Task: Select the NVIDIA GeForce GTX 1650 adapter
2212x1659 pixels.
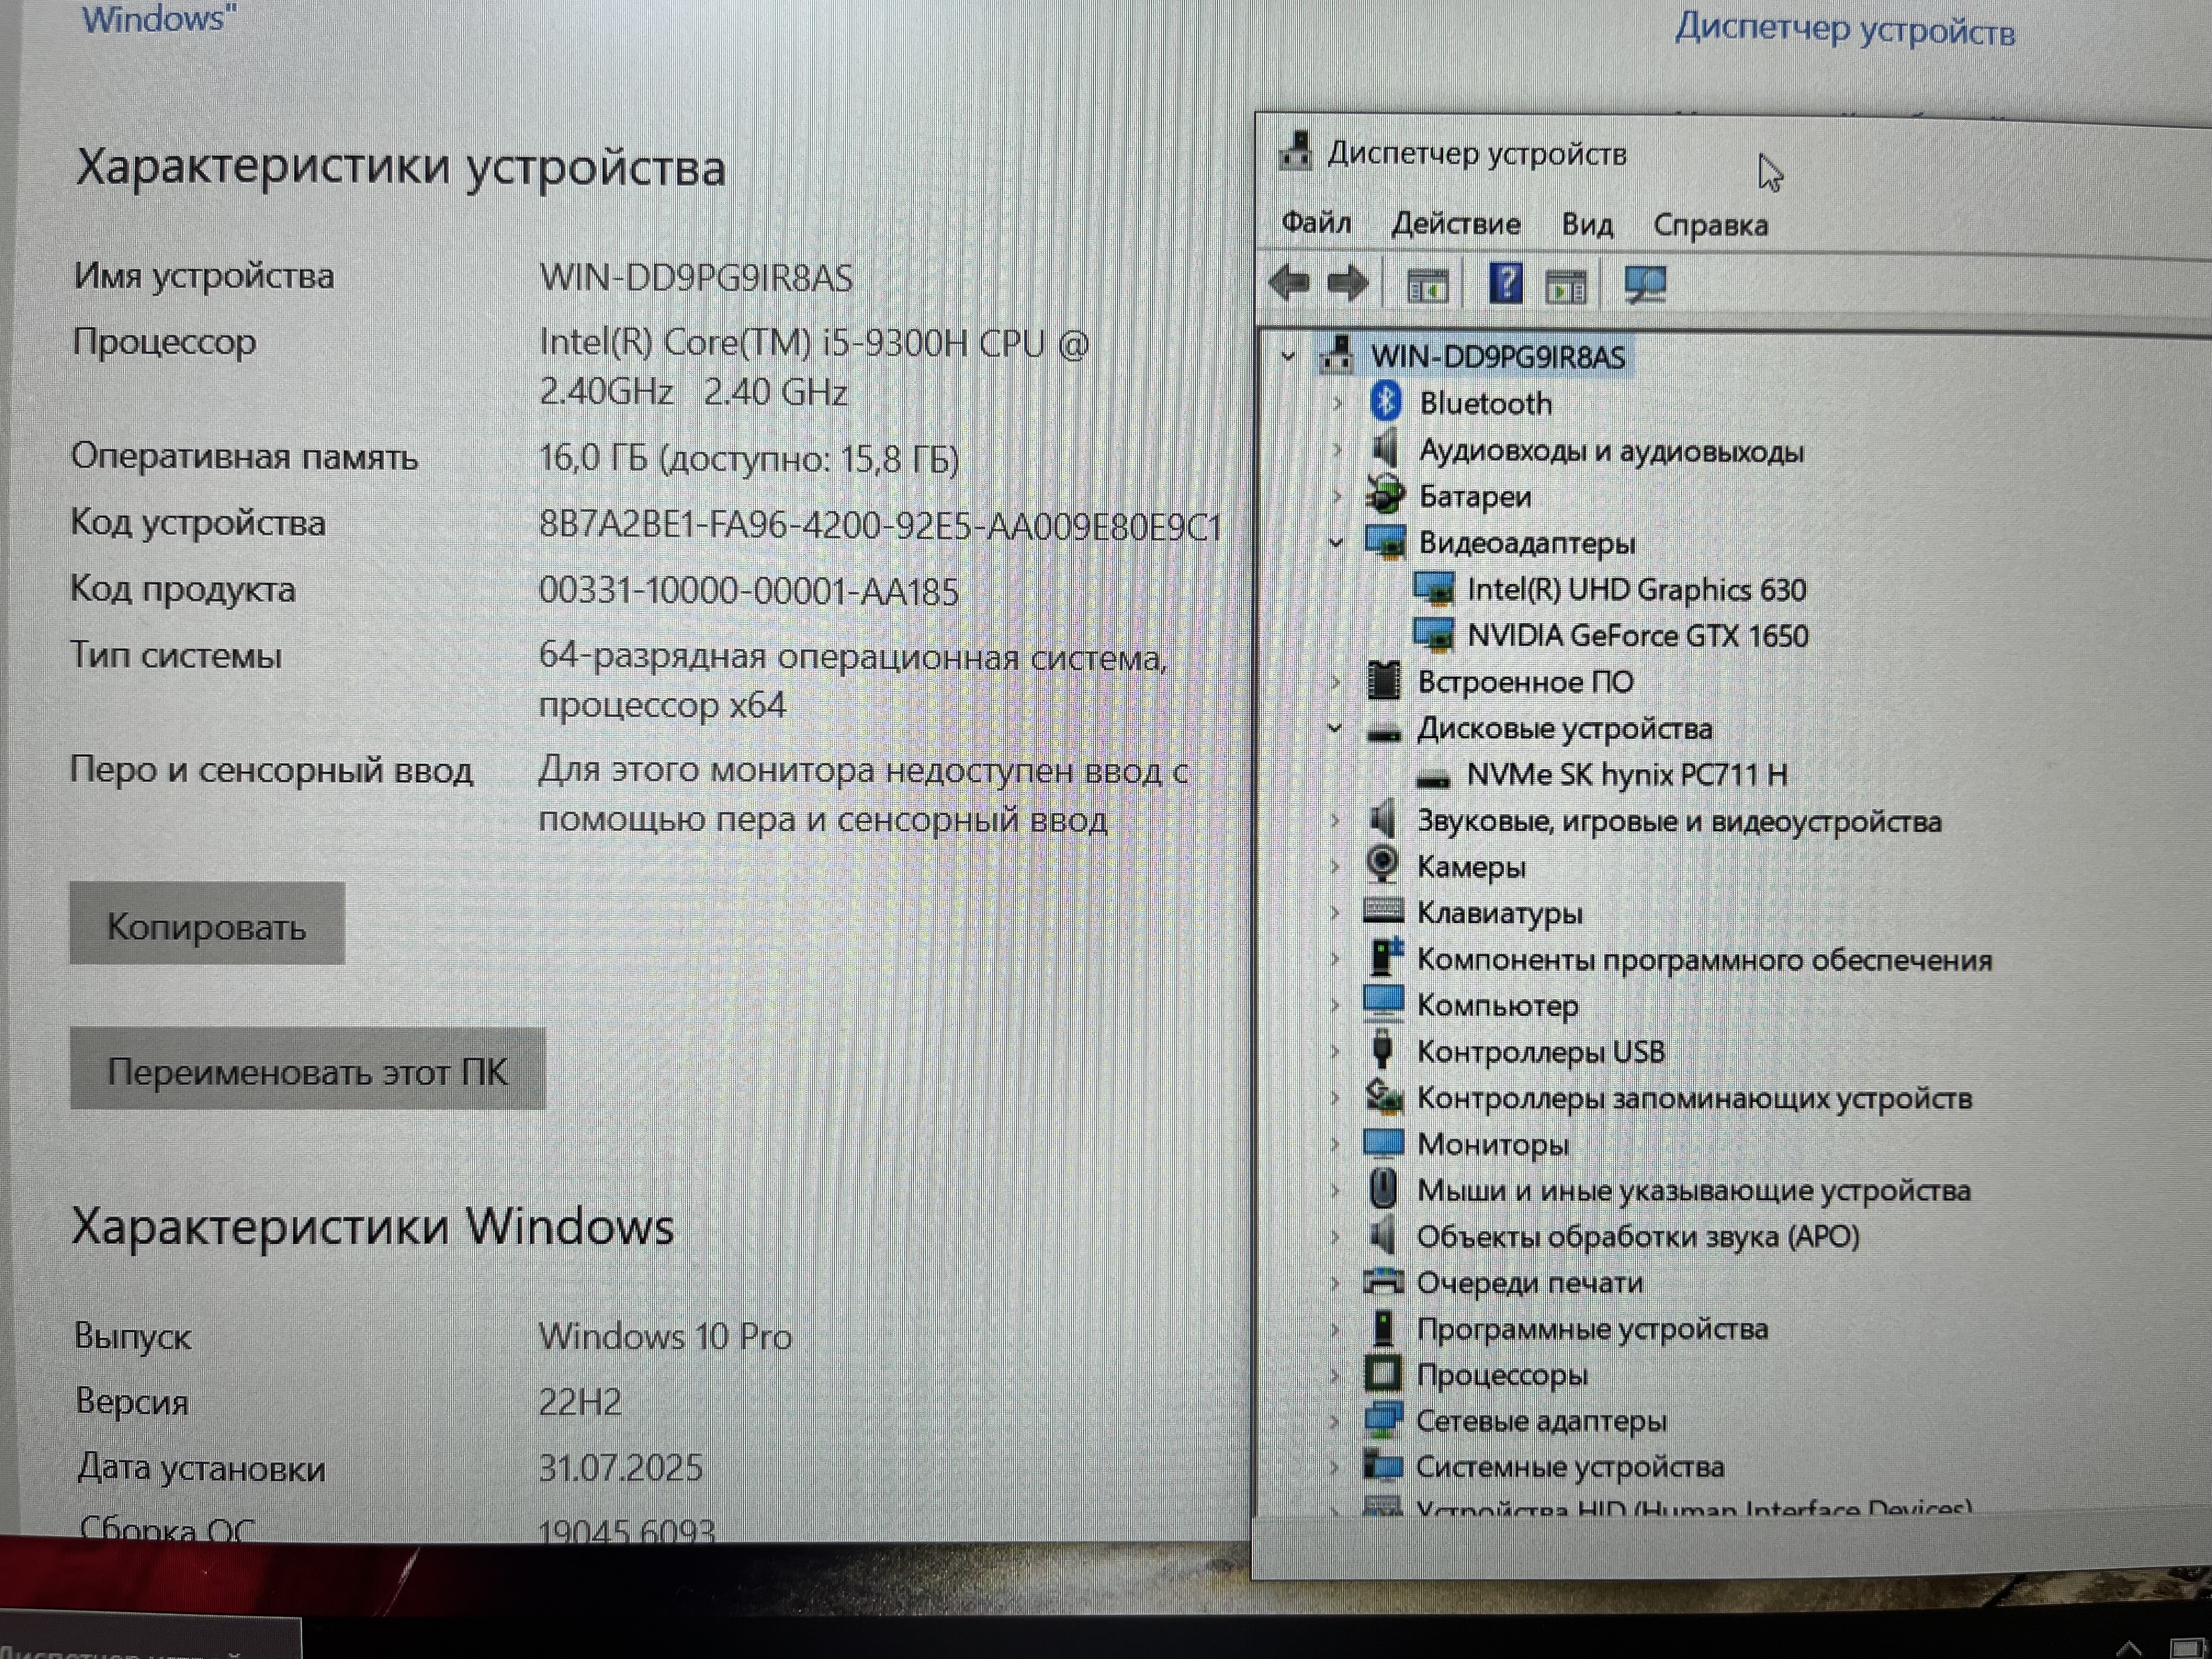Action: pos(1637,636)
